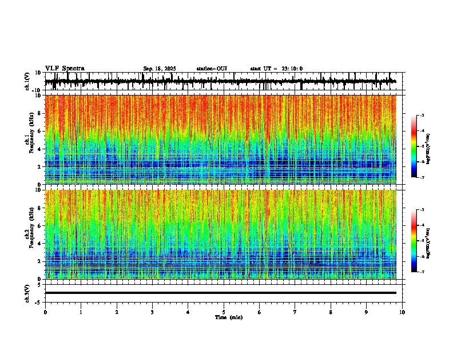Click the "3" label on the time axis
The width and height of the screenshot is (453, 350).
tap(152, 312)
